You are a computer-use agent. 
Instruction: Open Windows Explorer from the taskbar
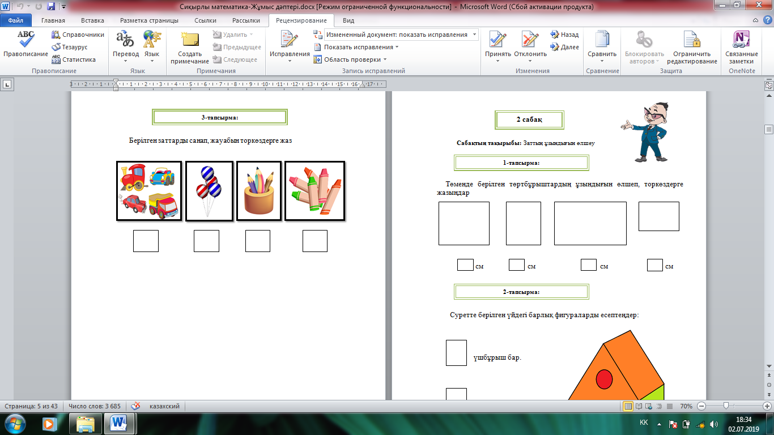click(x=86, y=423)
